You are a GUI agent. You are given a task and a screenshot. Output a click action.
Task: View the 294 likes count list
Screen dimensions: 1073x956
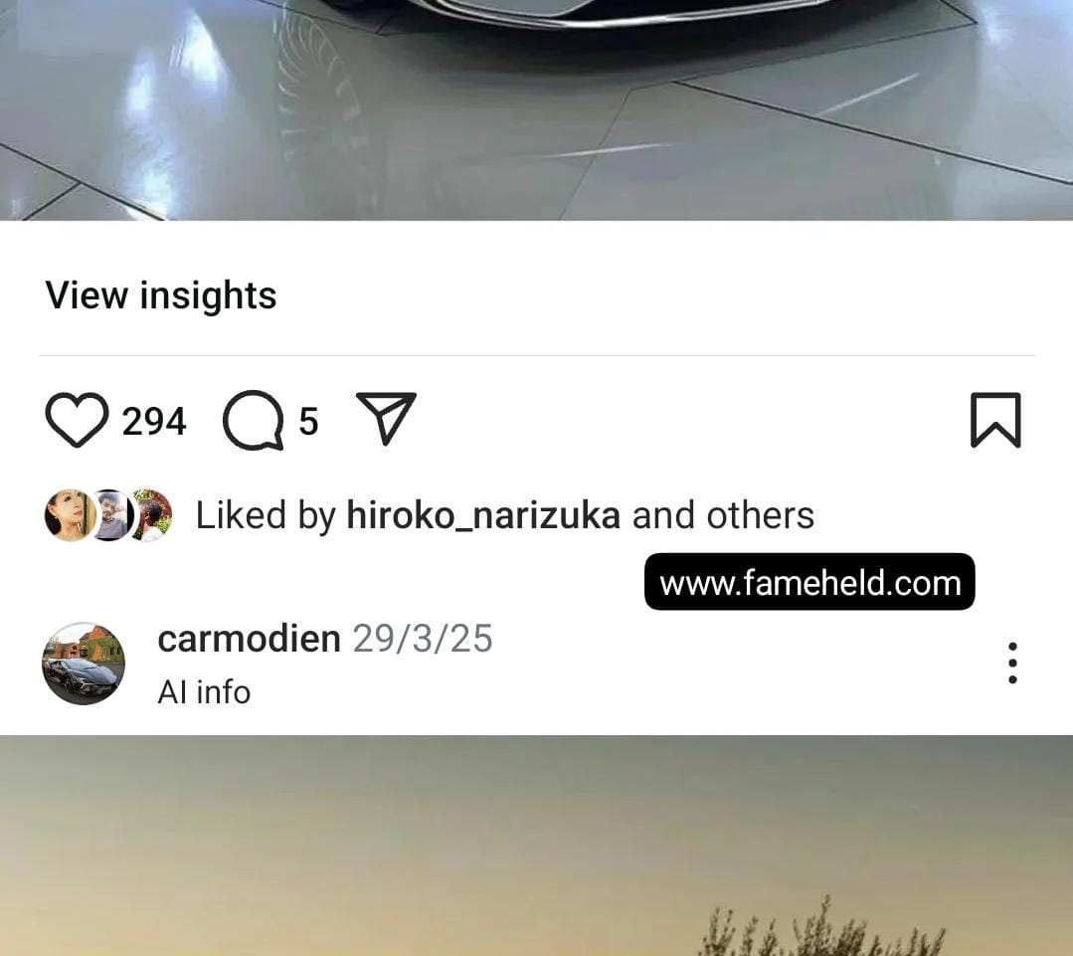click(x=154, y=421)
